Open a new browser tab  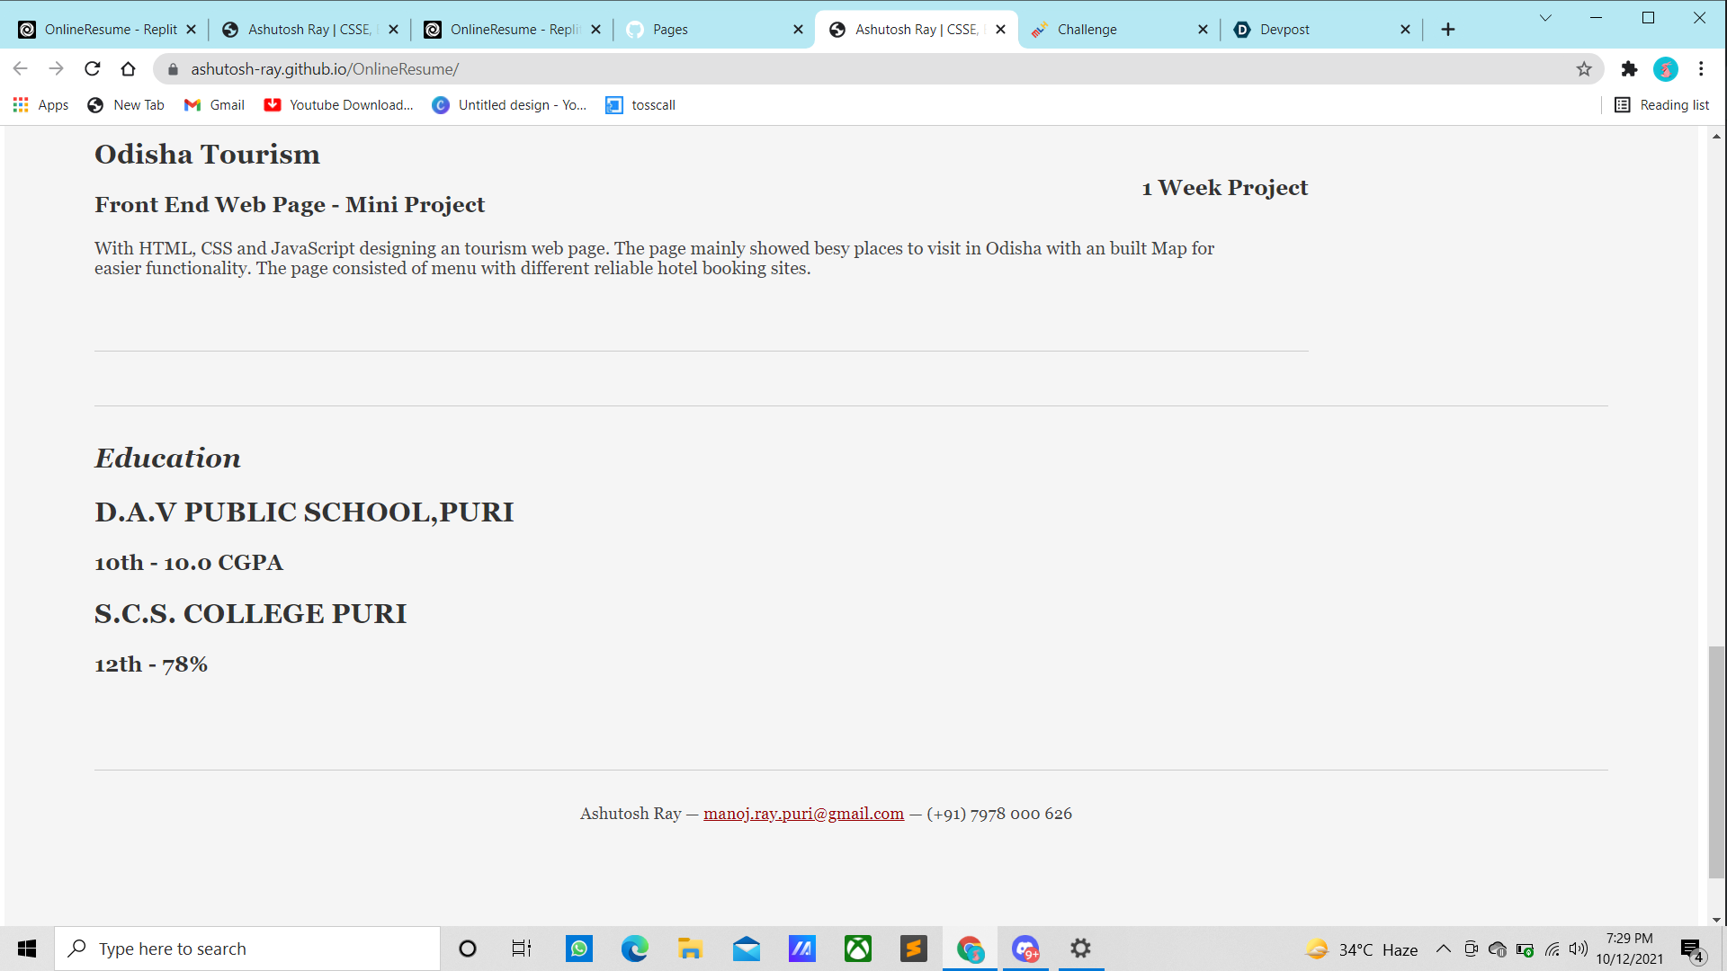(x=1448, y=30)
